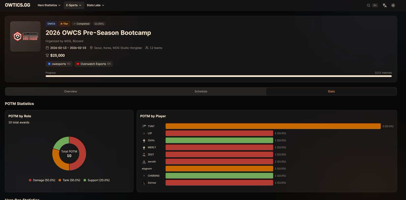Click the tournament progress bar
Screen dimensions: 406x200
click(219, 76)
